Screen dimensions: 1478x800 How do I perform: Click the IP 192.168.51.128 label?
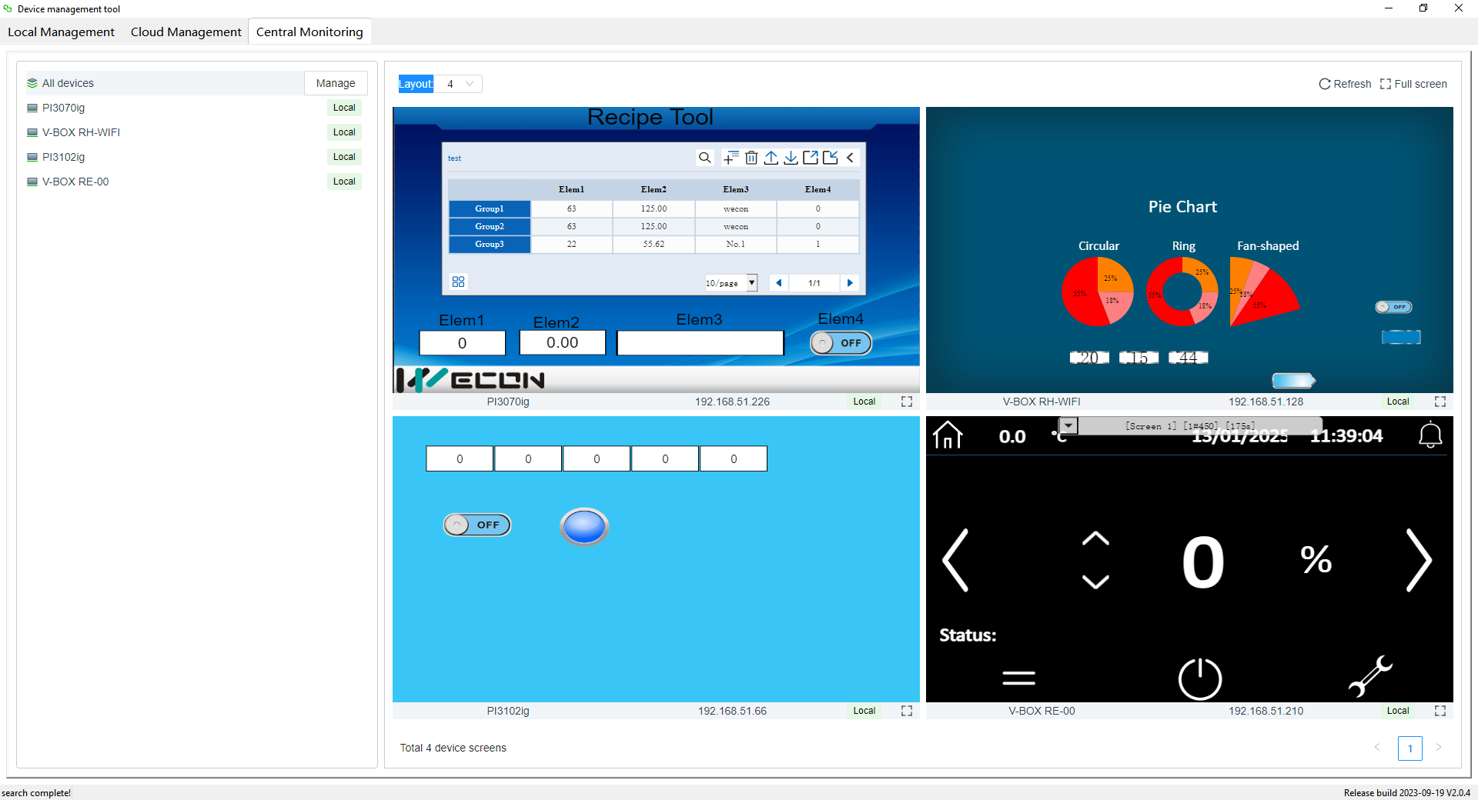click(x=1266, y=402)
